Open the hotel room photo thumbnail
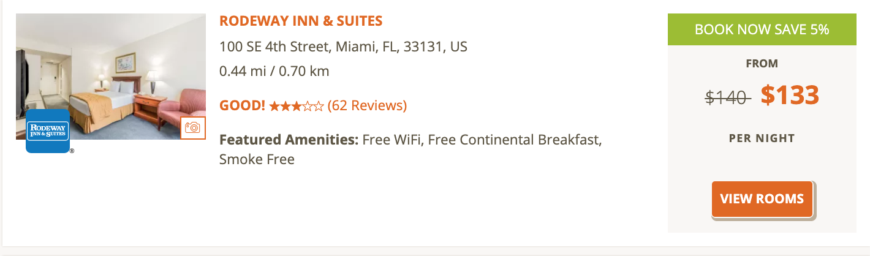The height and width of the screenshot is (256, 870). 111,77
